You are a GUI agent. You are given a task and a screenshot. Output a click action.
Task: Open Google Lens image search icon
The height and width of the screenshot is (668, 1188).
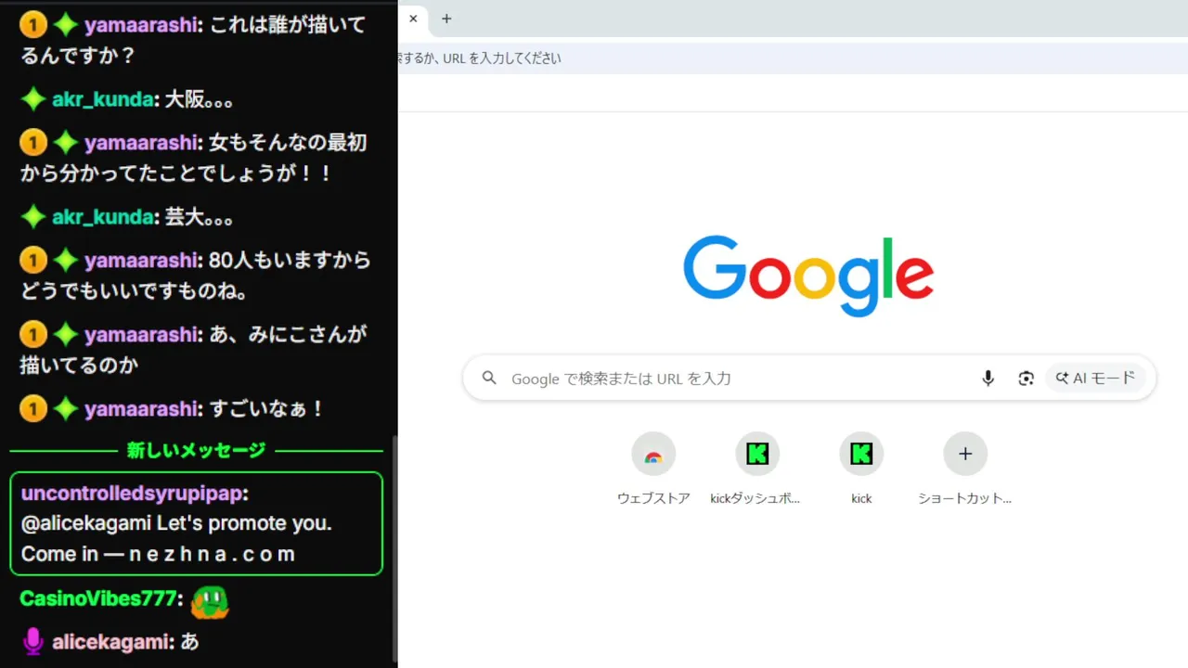[x=1026, y=379]
